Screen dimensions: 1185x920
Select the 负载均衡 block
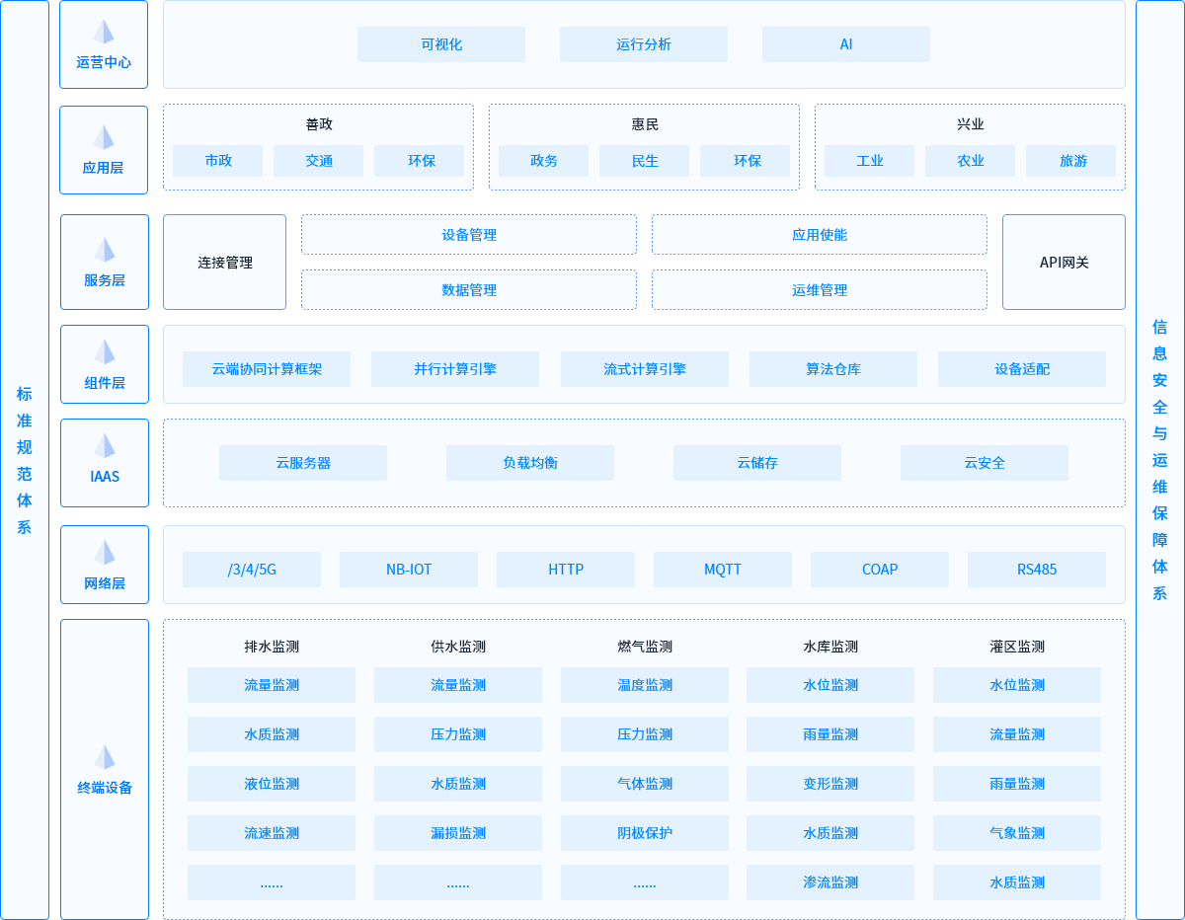(530, 463)
